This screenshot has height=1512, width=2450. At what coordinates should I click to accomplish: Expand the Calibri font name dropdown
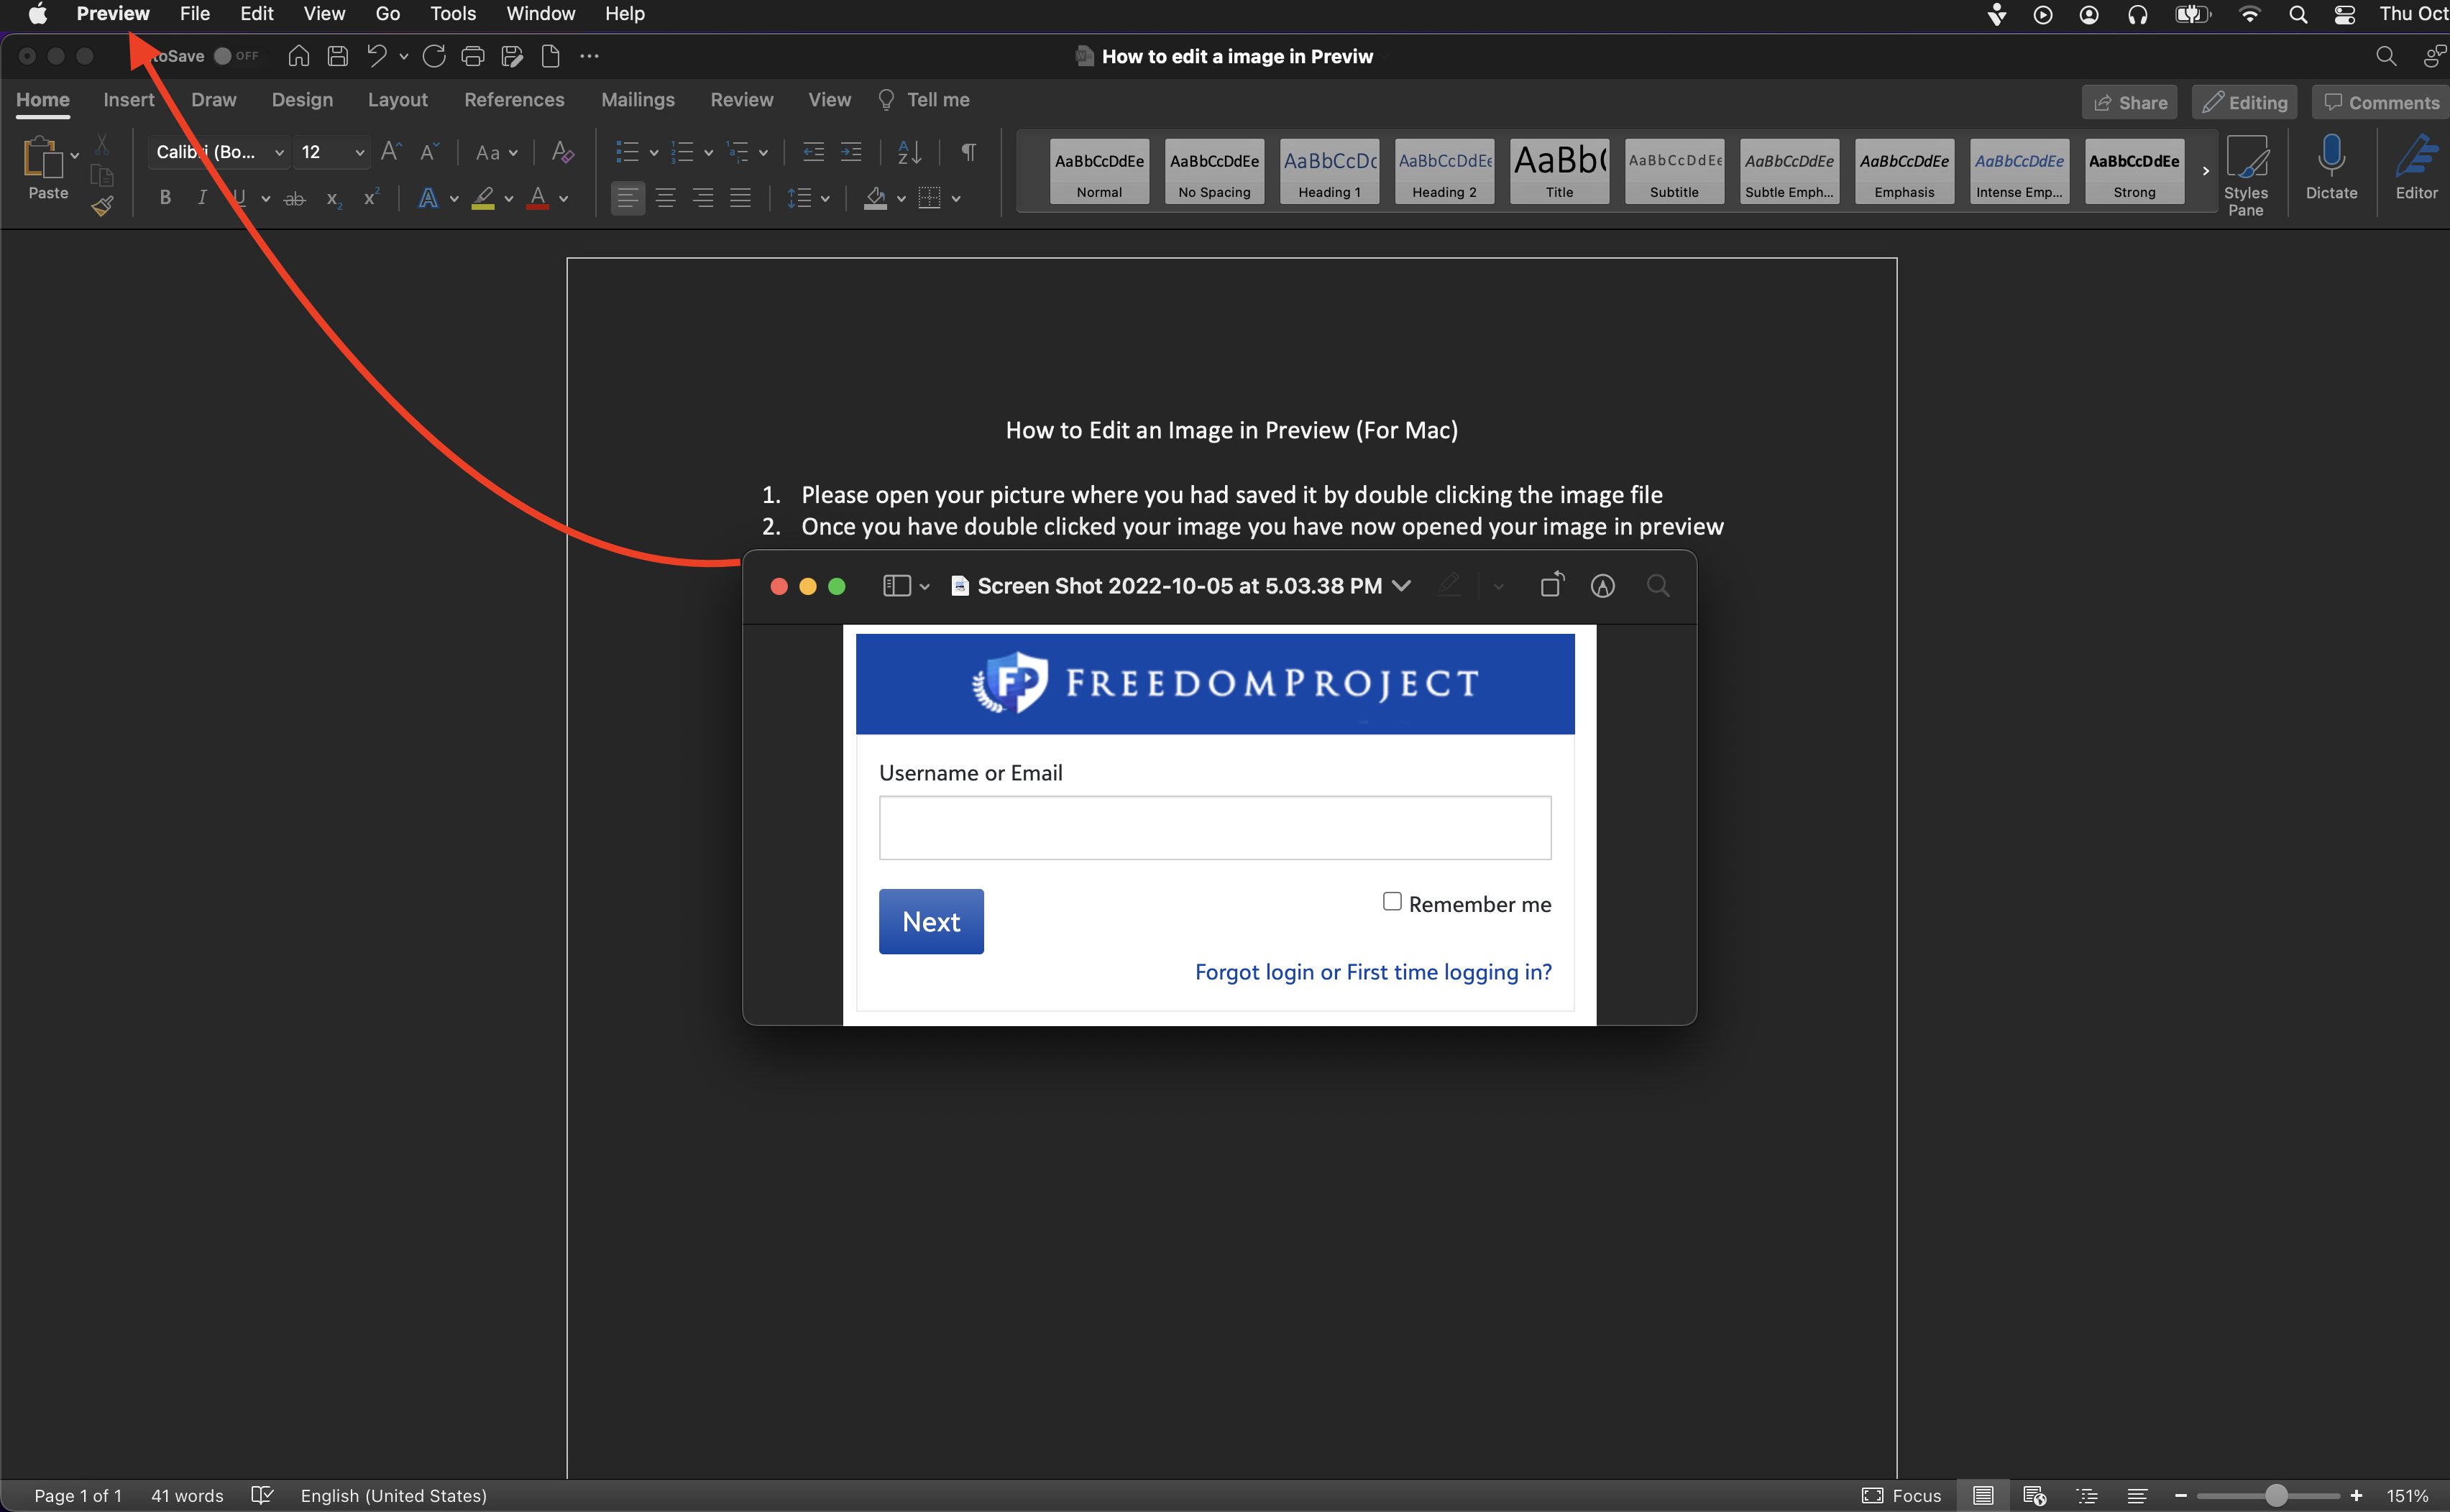(279, 152)
